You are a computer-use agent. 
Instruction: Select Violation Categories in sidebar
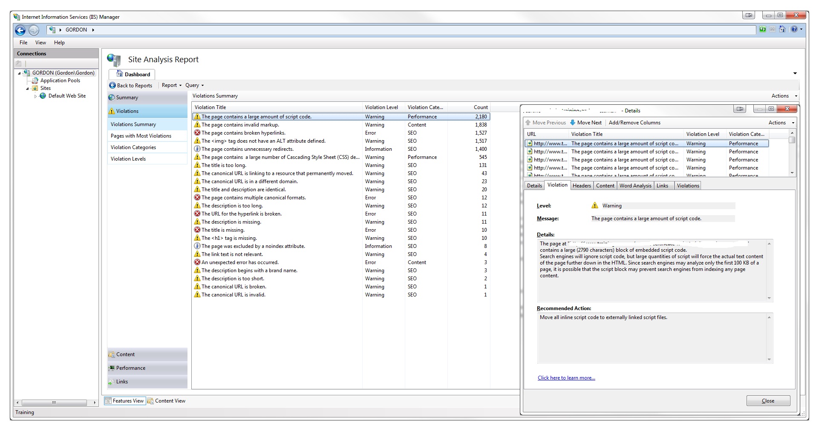tap(147, 147)
